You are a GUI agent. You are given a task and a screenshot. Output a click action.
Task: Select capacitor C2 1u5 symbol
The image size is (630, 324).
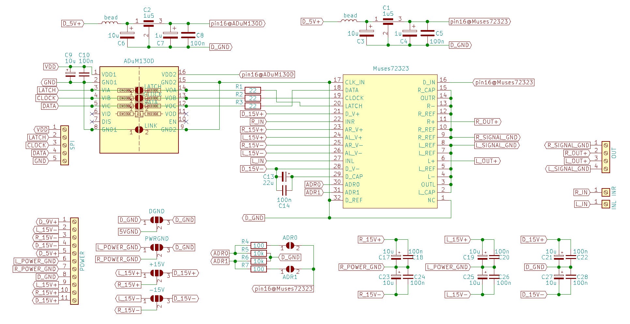point(149,23)
